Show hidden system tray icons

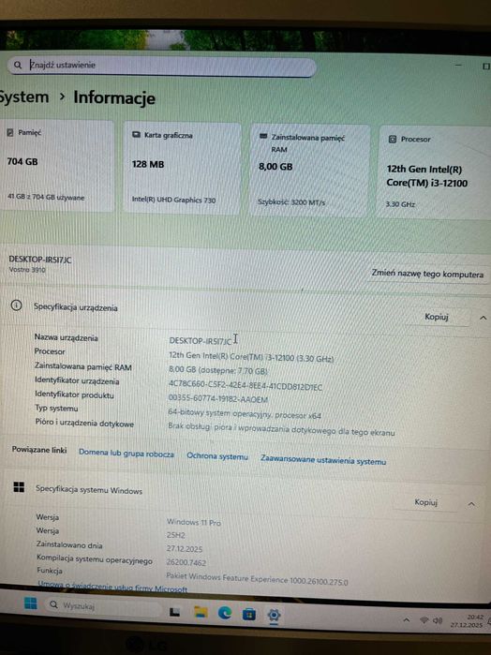(x=406, y=620)
